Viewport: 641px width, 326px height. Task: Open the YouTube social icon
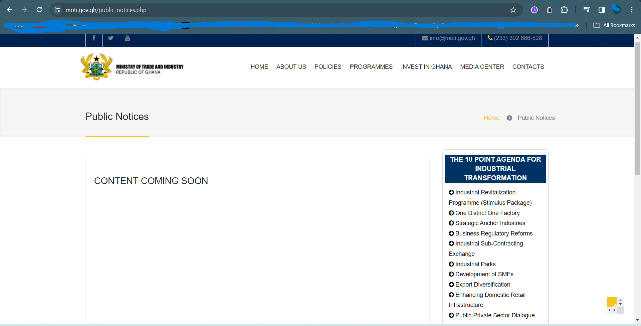(x=127, y=38)
